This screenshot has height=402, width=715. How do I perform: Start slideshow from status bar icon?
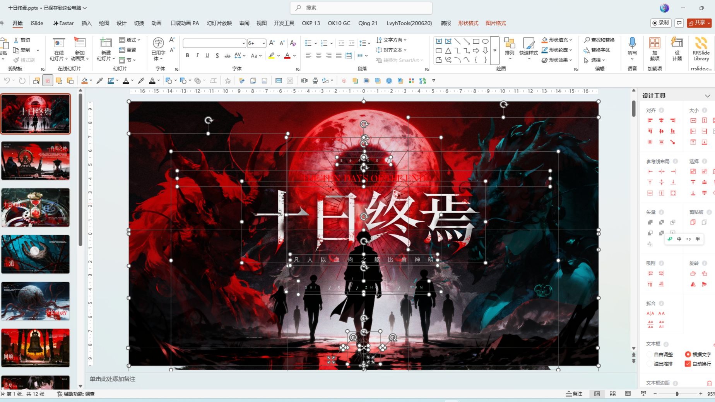pyautogui.click(x=643, y=394)
